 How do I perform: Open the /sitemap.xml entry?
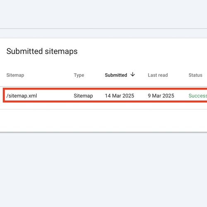point(22,96)
